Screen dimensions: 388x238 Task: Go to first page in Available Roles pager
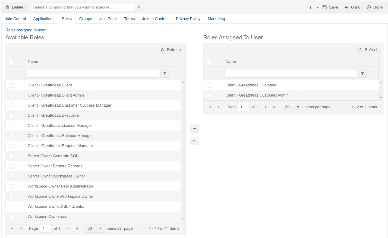point(12,229)
